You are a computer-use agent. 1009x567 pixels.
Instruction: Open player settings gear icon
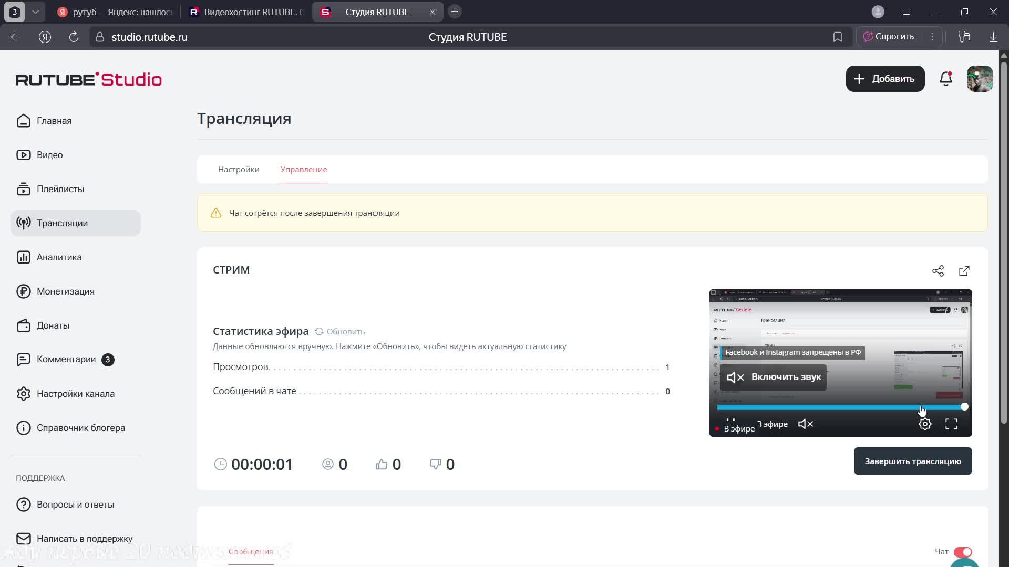coord(925,424)
